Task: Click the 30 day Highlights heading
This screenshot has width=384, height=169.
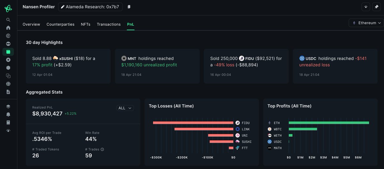Action: [44, 42]
